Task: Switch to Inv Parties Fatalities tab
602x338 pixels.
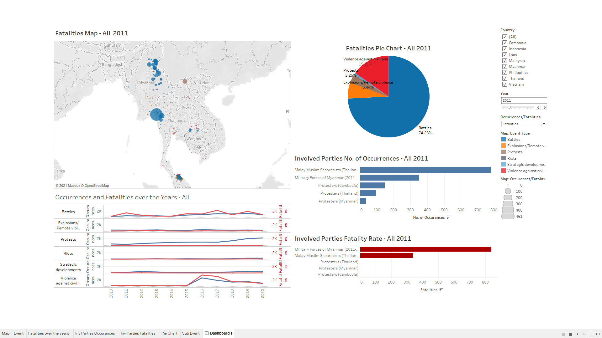Action: (x=138, y=333)
